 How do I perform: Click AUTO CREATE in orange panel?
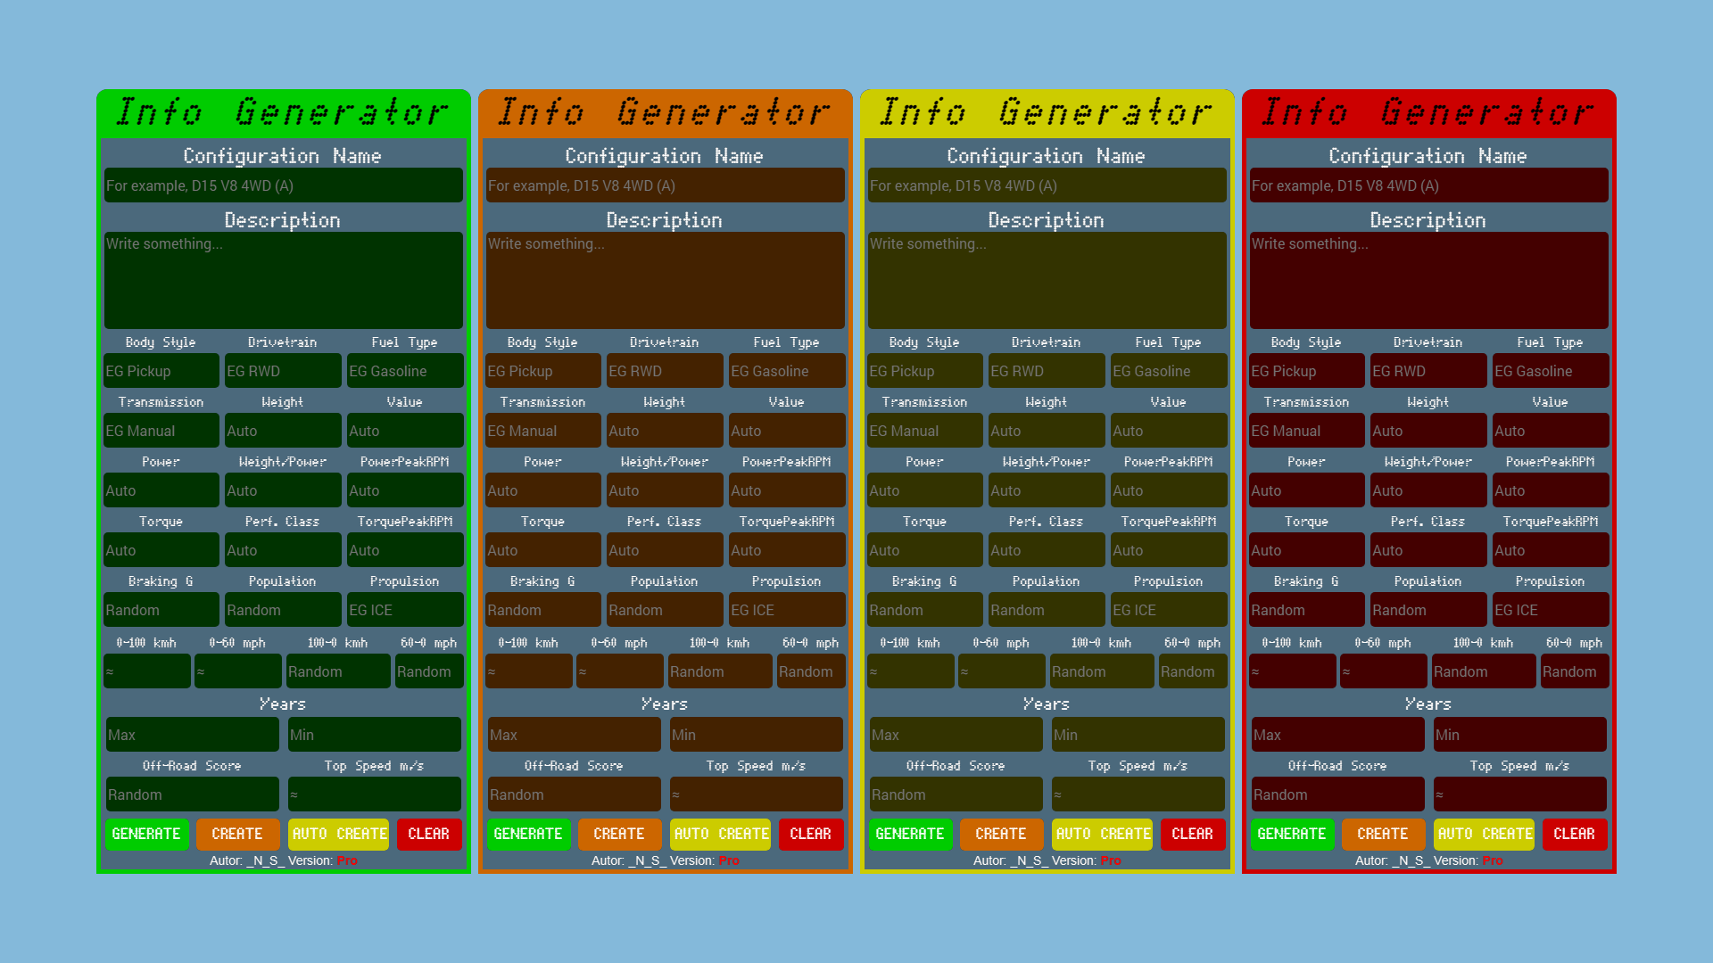721,834
